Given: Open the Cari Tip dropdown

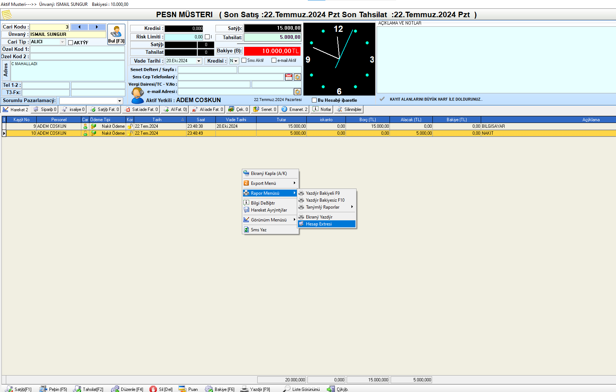Looking at the screenshot, I should click(x=63, y=42).
